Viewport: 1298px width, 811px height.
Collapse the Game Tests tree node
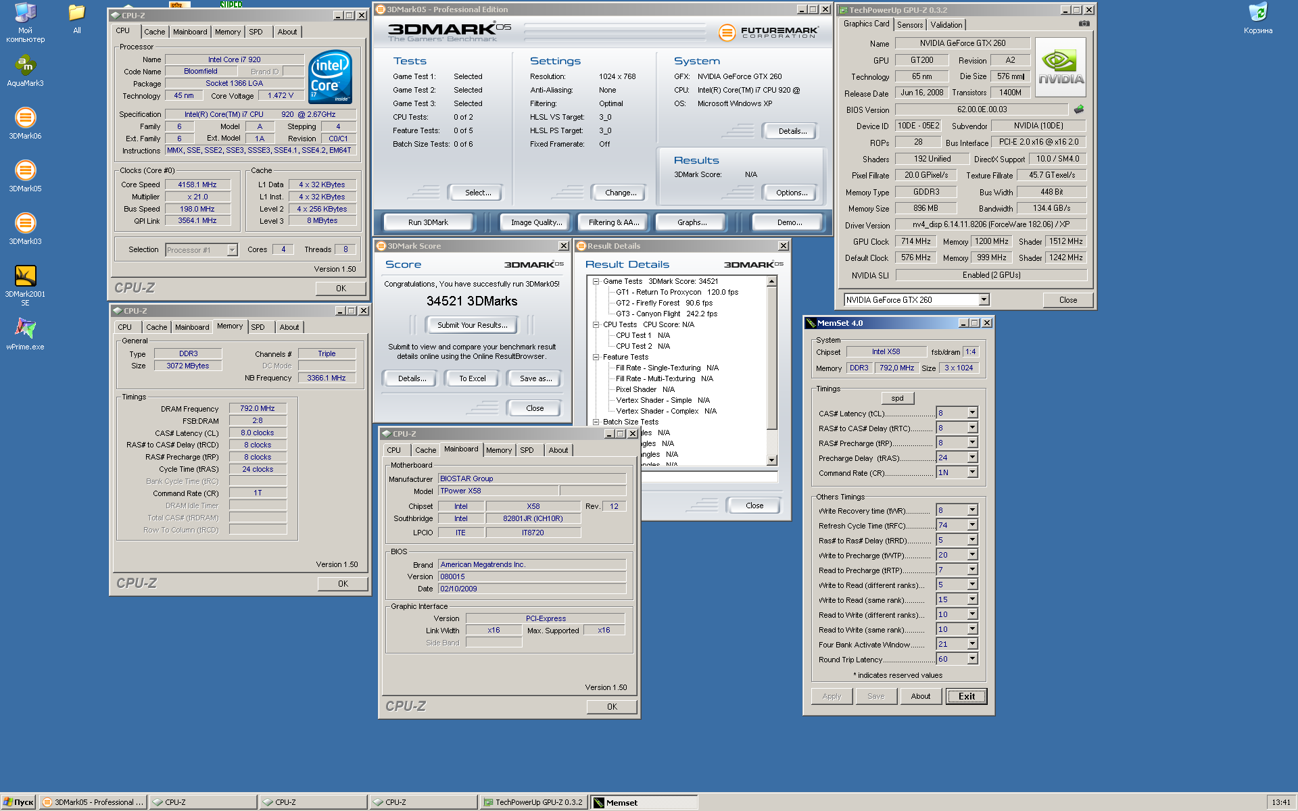tap(596, 281)
